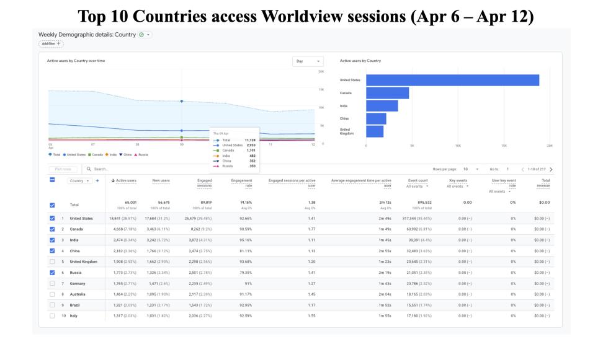Click the Russia pink triangle legend marker
Image resolution: width=603 pixels, height=339 pixels.
135,154
